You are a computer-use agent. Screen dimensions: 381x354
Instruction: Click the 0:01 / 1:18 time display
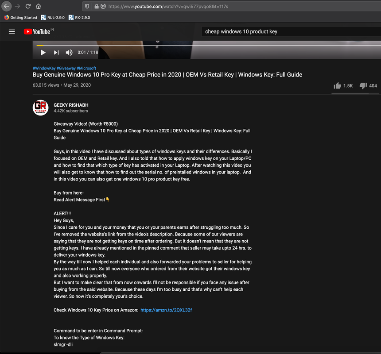[x=88, y=52]
